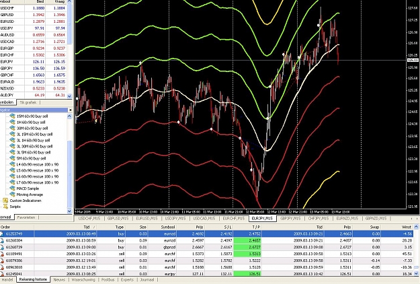Viewport: 420px width, 284px height.
Task: Click the highlighted T/P value 2.4657
Action: (247, 240)
